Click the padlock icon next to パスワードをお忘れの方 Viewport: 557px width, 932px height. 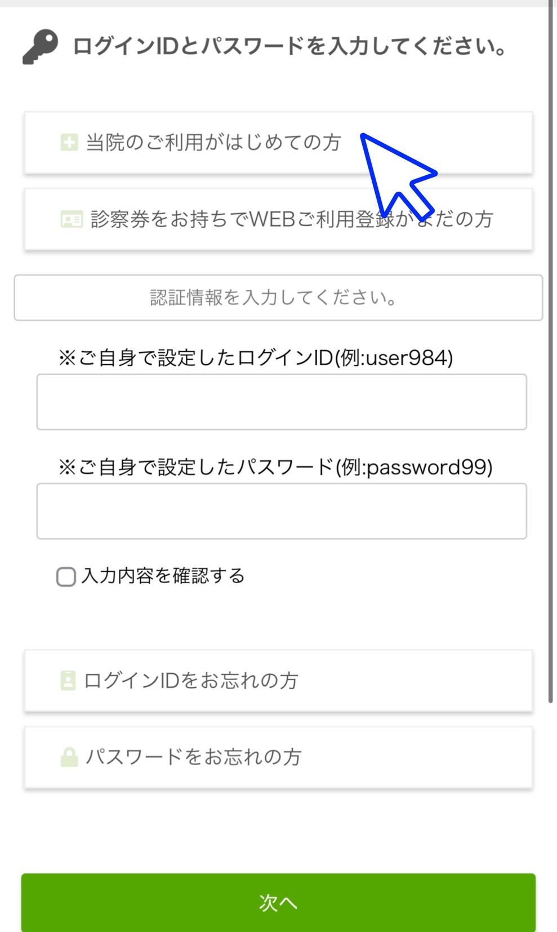tap(69, 757)
